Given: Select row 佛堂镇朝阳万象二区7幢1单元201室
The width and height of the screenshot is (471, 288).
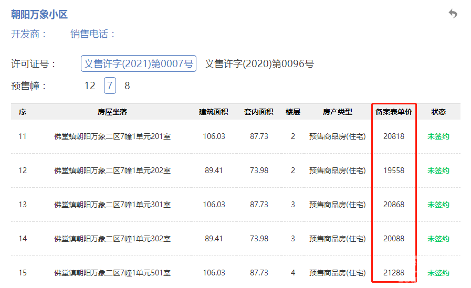Looking at the screenshot, I should (112, 136).
